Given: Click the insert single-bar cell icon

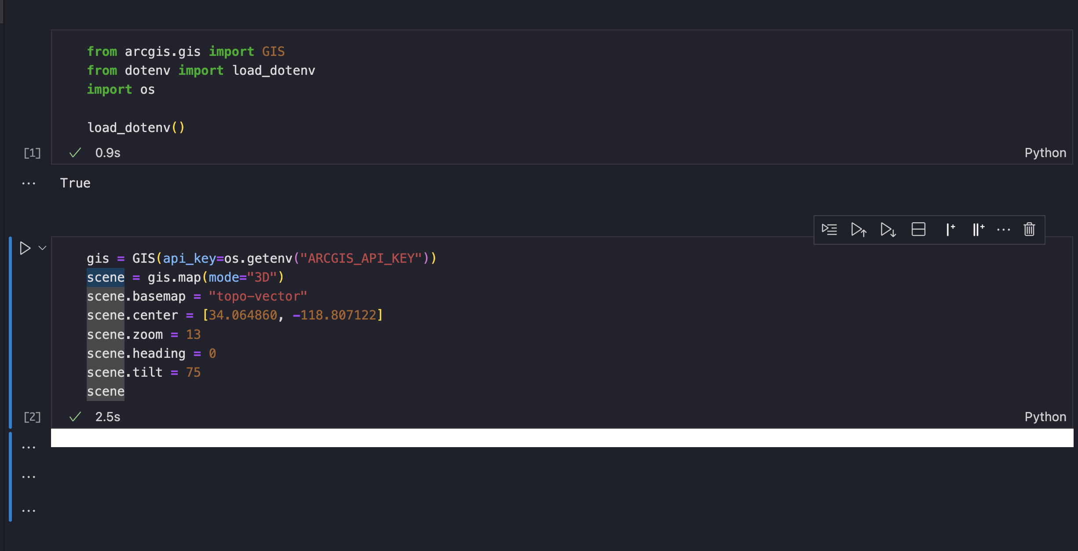Looking at the screenshot, I should coord(950,229).
